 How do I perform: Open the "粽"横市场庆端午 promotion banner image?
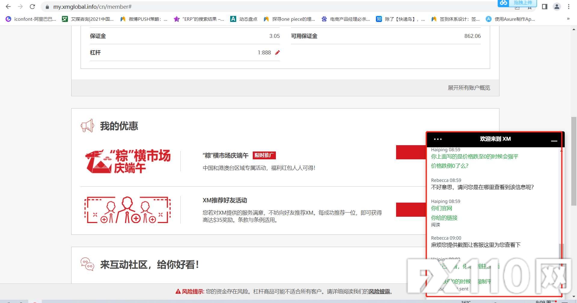click(x=128, y=161)
